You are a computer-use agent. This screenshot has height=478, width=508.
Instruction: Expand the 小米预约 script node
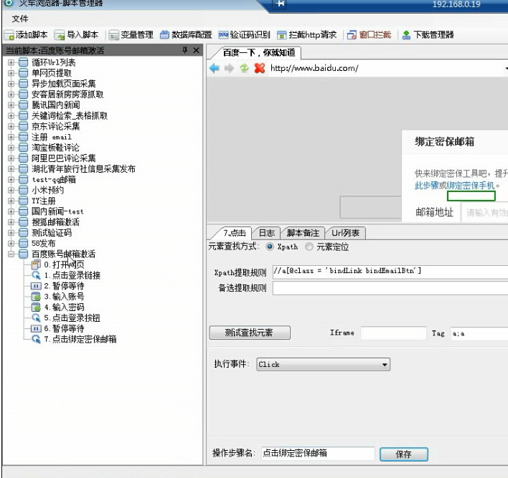pos(11,191)
